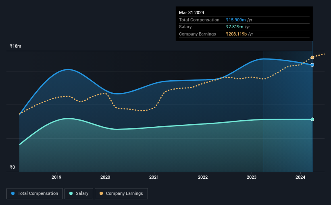Toggle the Salary legend button
This screenshot has width=331, height=205.
point(79,194)
